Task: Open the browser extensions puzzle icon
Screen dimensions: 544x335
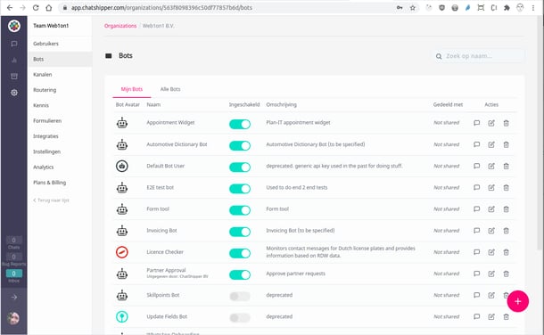Action: tap(507, 8)
